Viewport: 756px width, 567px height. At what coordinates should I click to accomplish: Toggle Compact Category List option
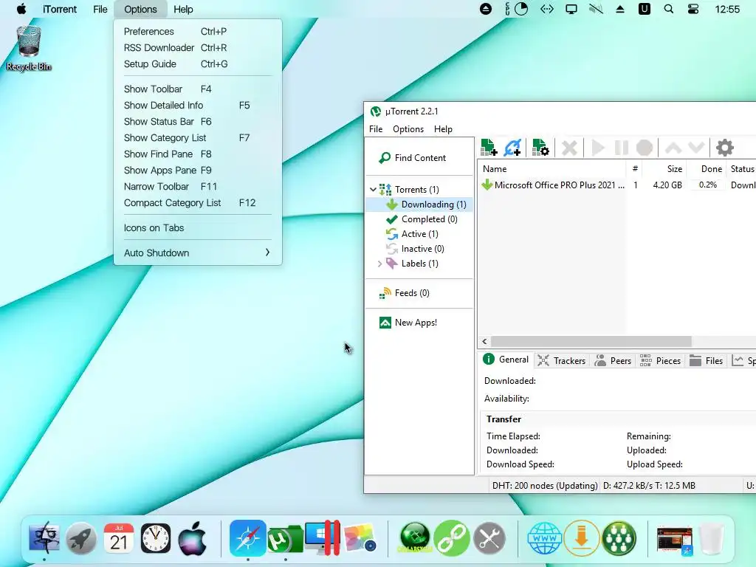tap(198, 203)
